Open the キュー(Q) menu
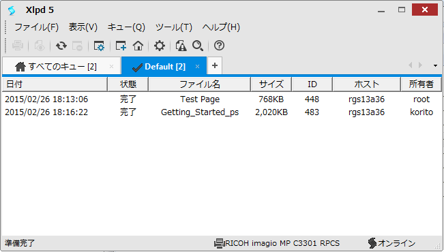This screenshot has width=444, height=252. 126,27
